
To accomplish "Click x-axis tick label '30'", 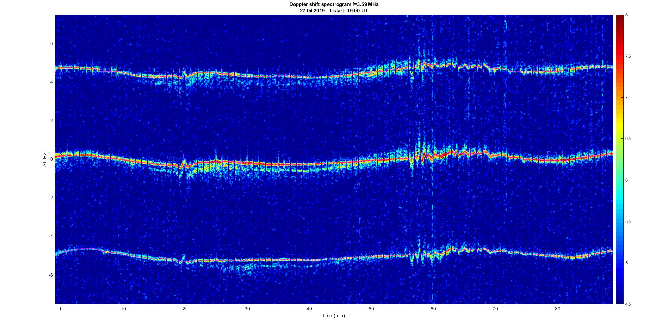I will [247, 309].
